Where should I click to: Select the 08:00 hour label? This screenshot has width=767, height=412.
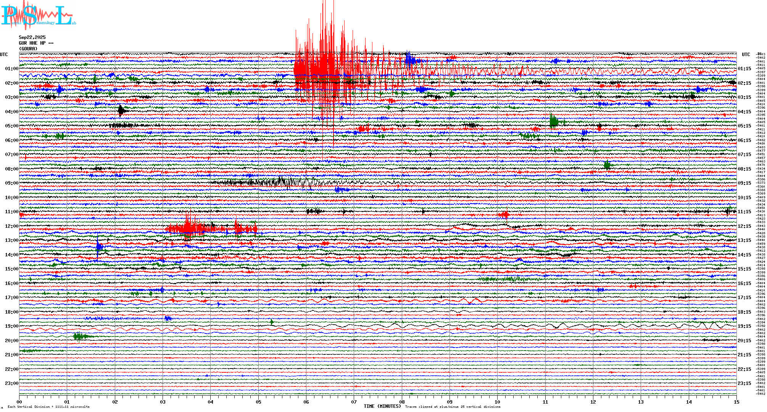pyautogui.click(x=11, y=169)
